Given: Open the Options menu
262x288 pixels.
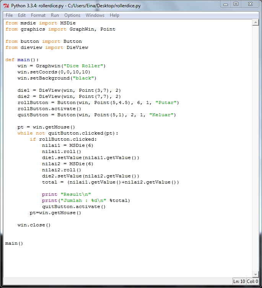Looking at the screenshot, I should 72,15.
